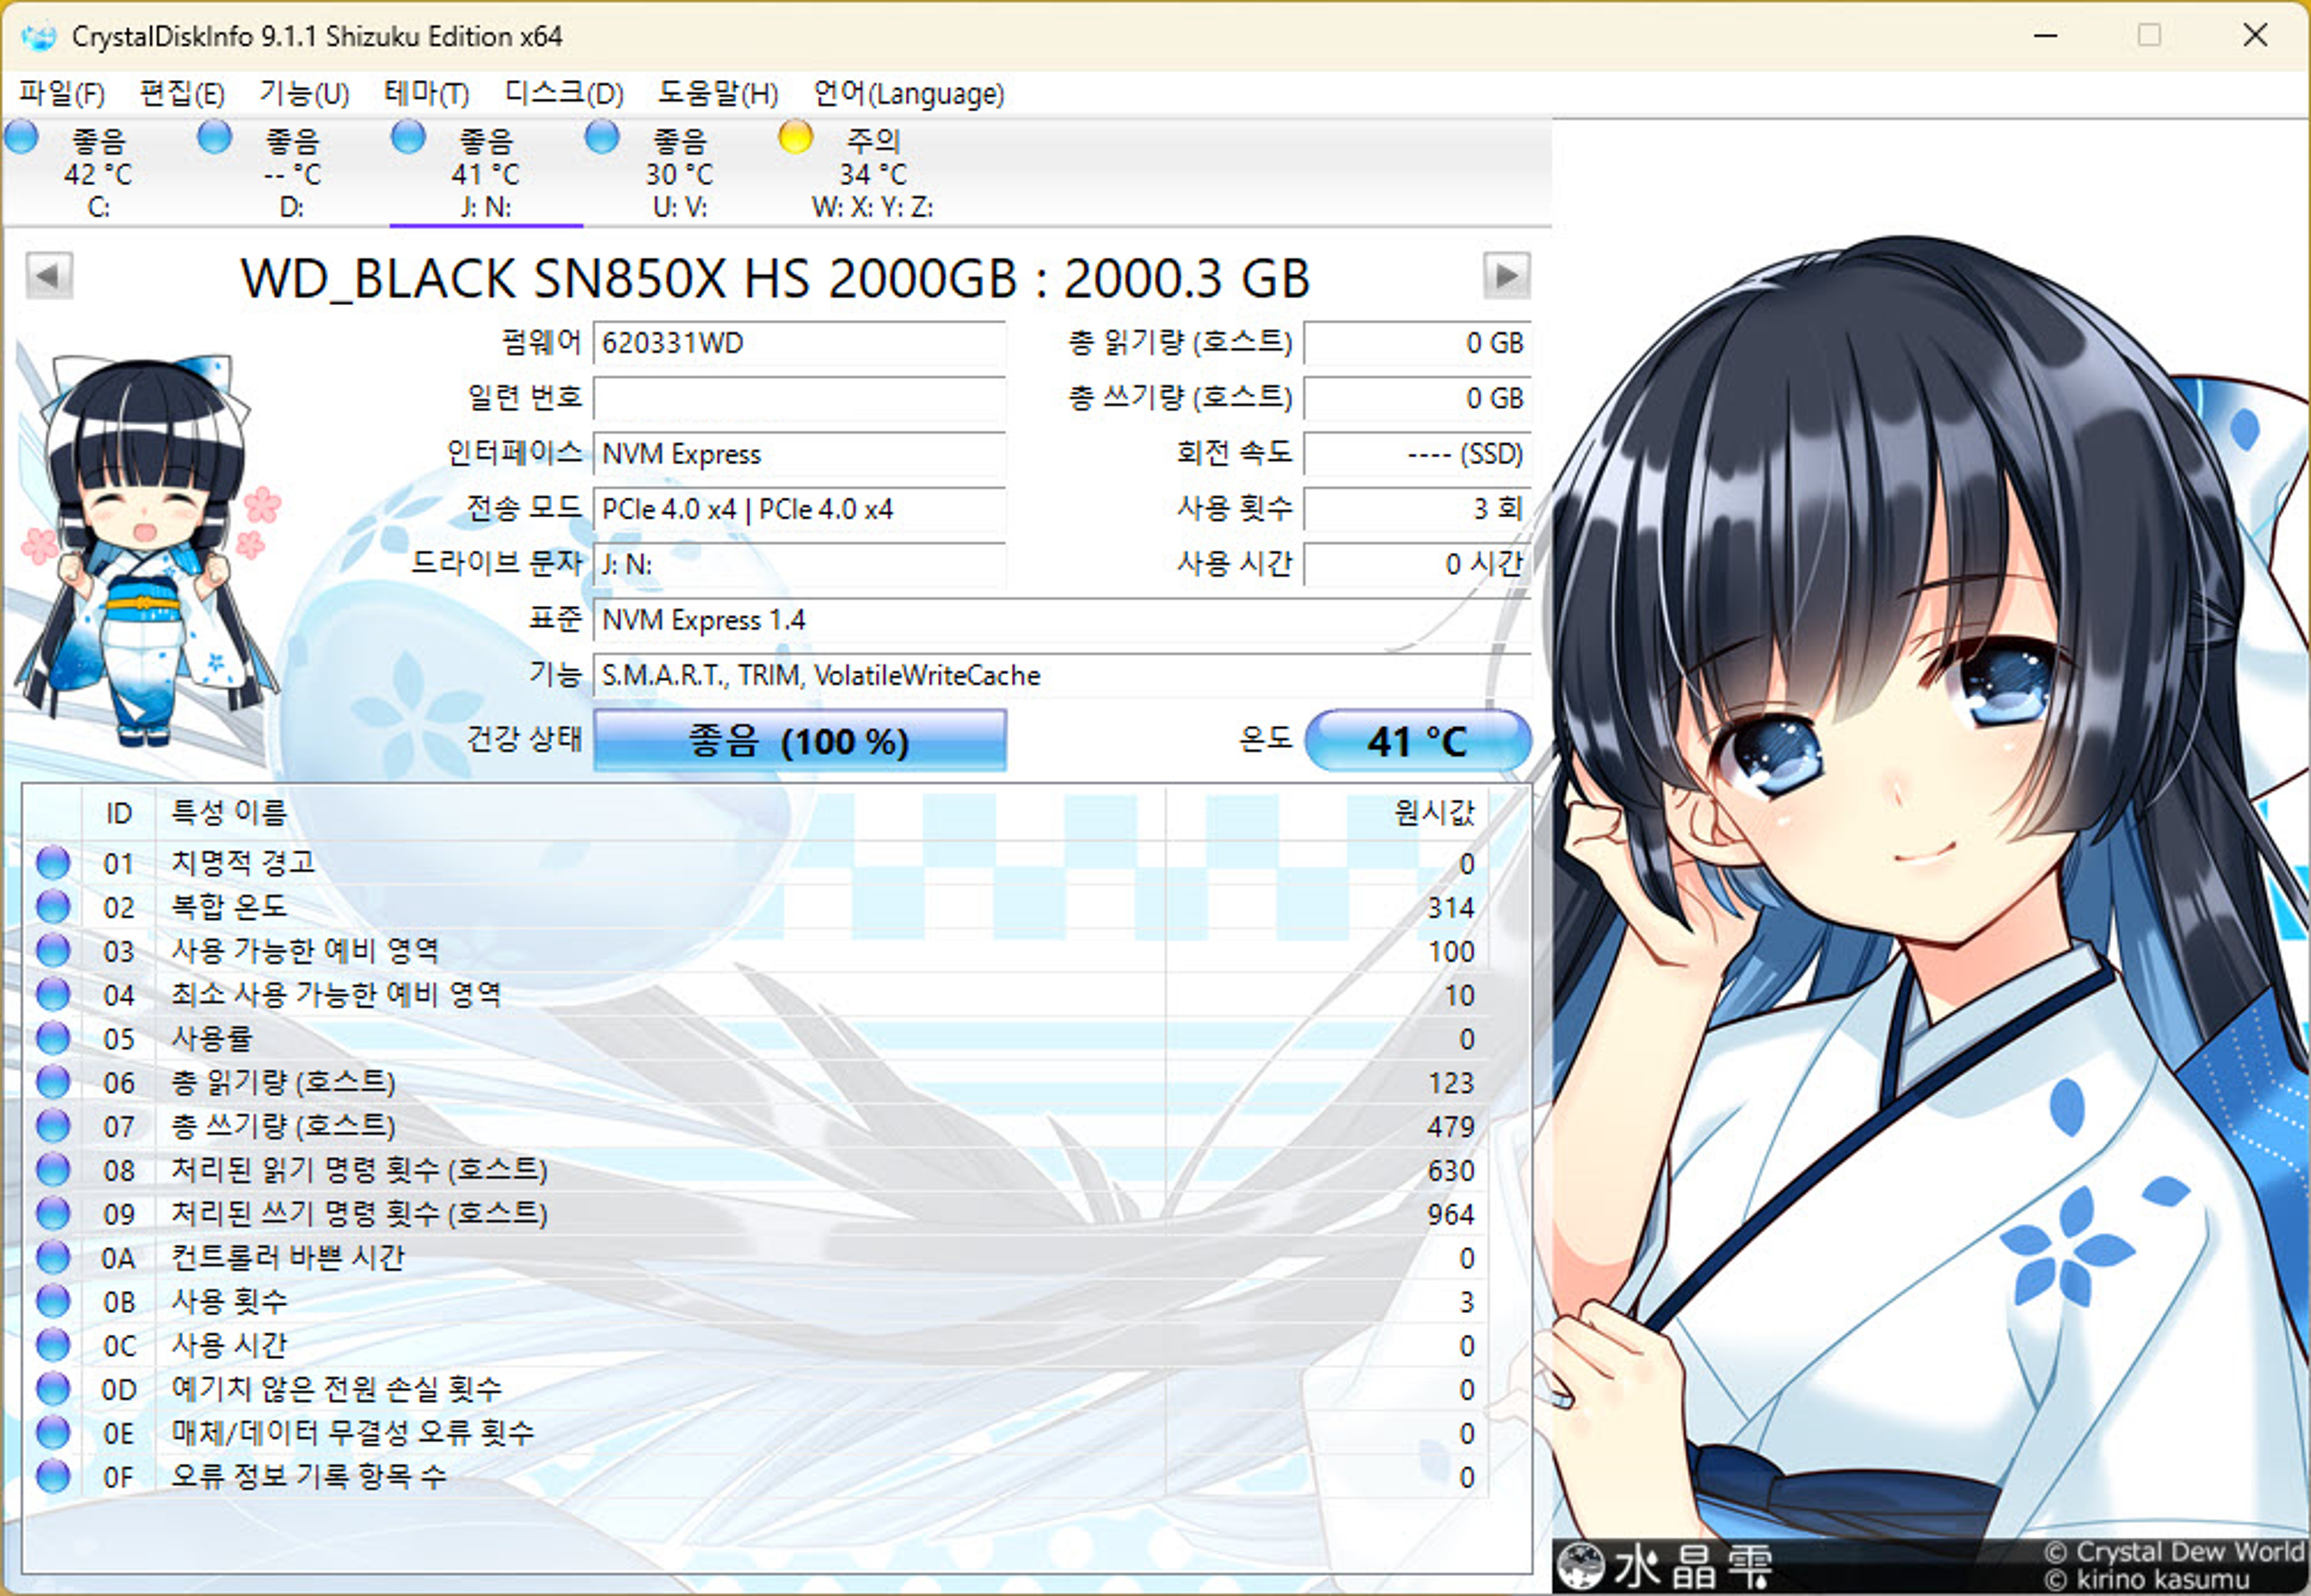Click the blue status orb for drive C:
Screen dimensions: 2311x1596
coord(21,137)
